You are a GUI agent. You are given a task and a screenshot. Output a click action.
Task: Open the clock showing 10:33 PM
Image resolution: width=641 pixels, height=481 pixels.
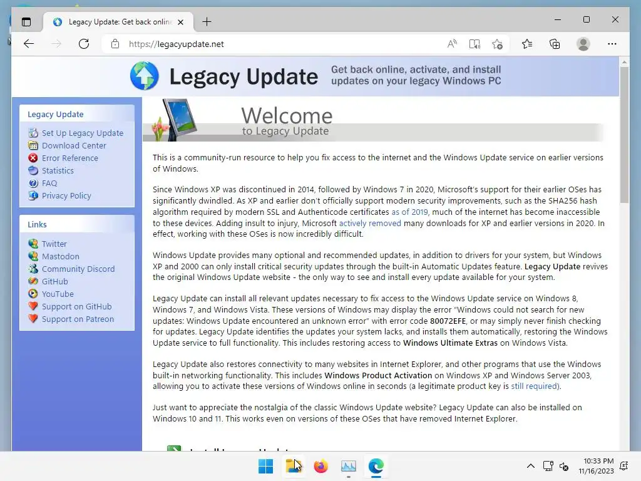tap(596, 466)
